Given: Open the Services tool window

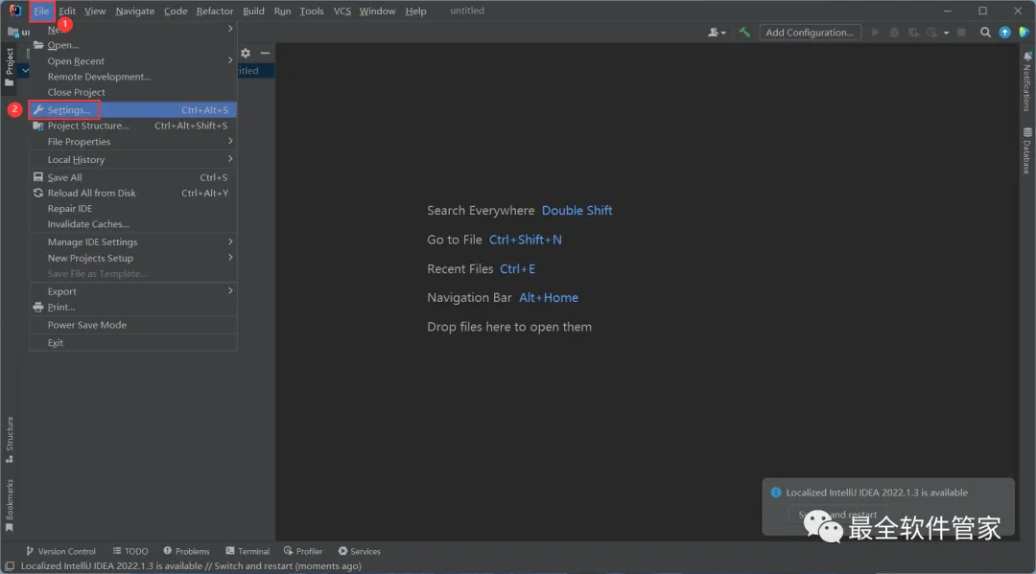Looking at the screenshot, I should [360, 551].
